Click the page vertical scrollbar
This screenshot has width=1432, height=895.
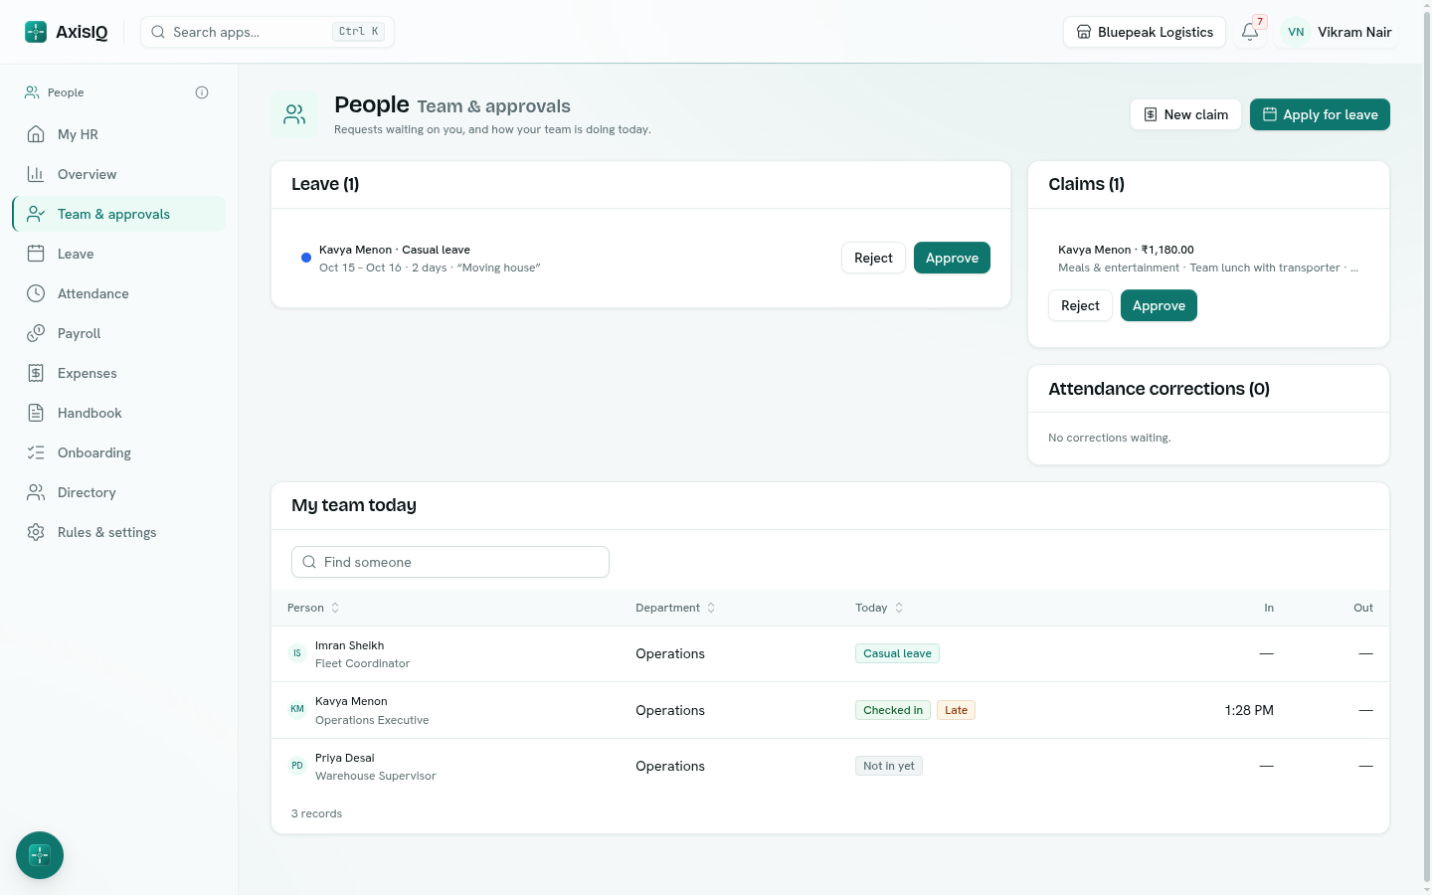pyautogui.click(x=1426, y=447)
